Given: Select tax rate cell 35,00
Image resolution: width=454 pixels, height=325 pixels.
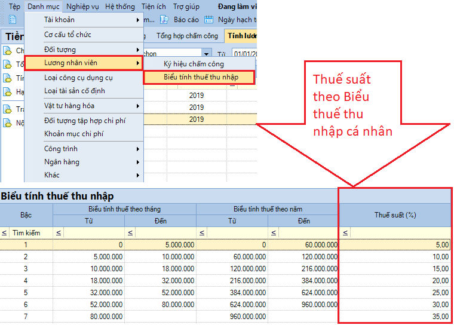Looking at the screenshot, I should pos(395,317).
